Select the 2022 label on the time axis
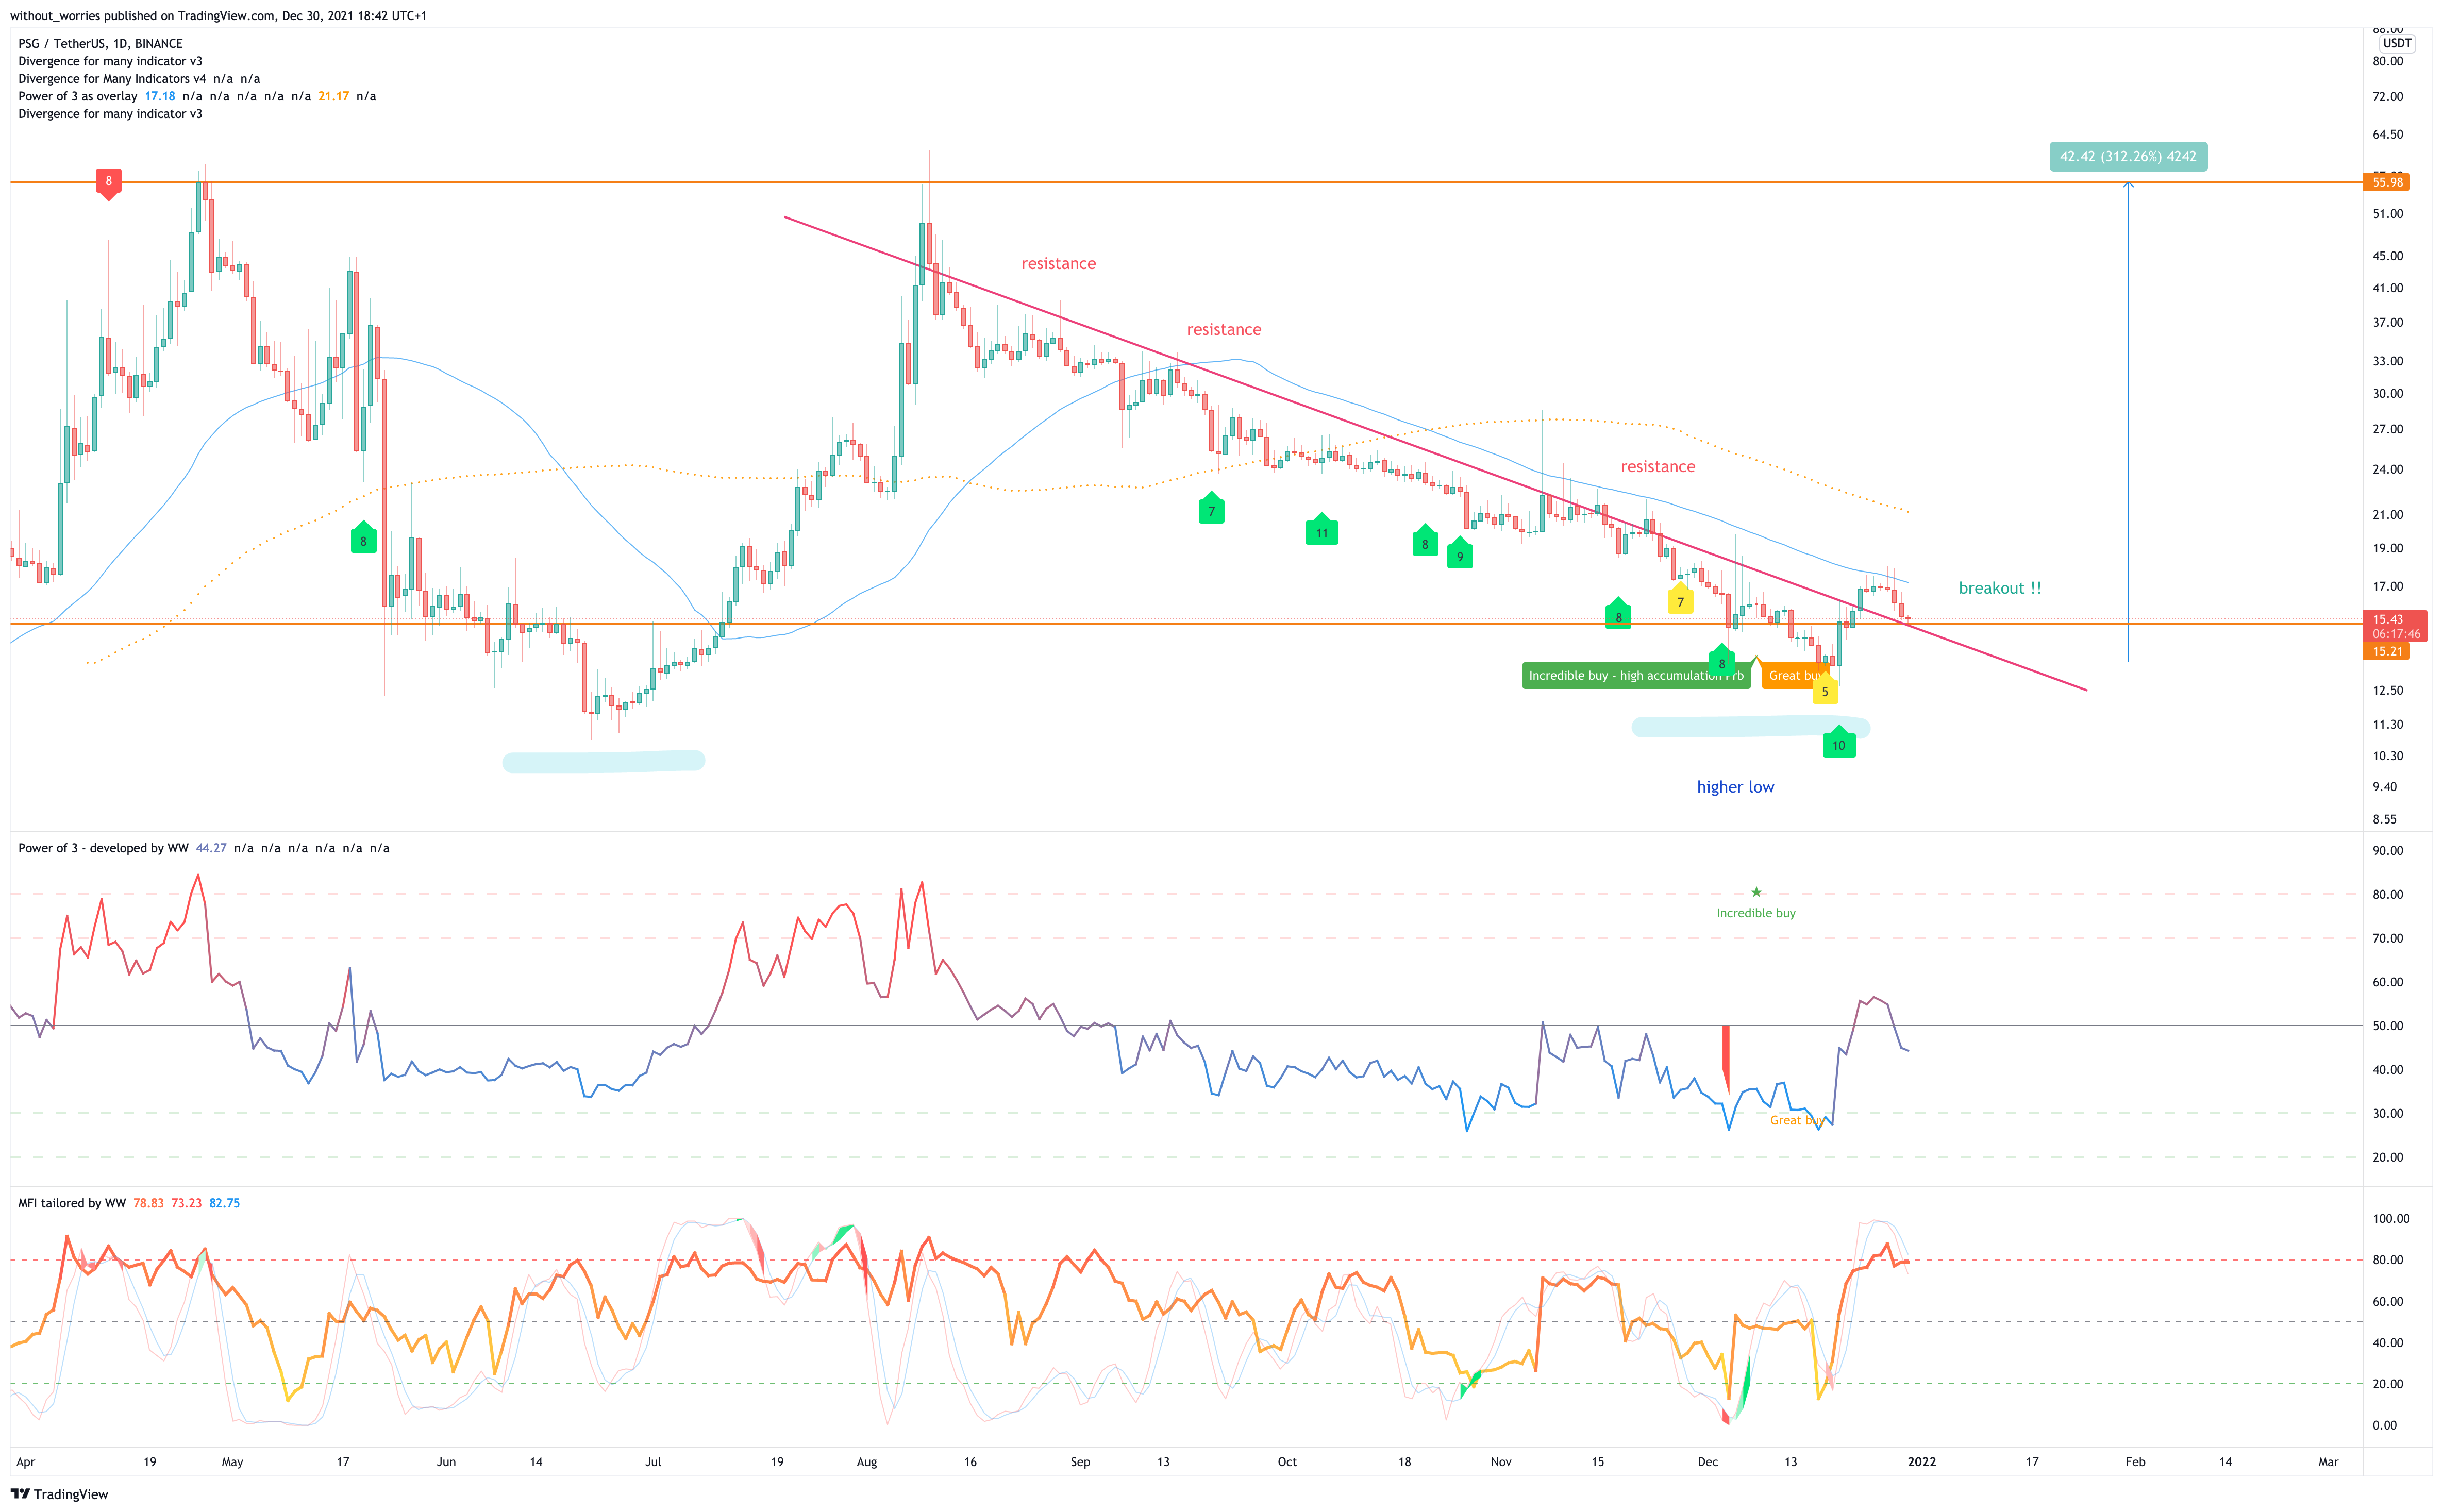Screen dimensions: 2443x1512 1922,1462
